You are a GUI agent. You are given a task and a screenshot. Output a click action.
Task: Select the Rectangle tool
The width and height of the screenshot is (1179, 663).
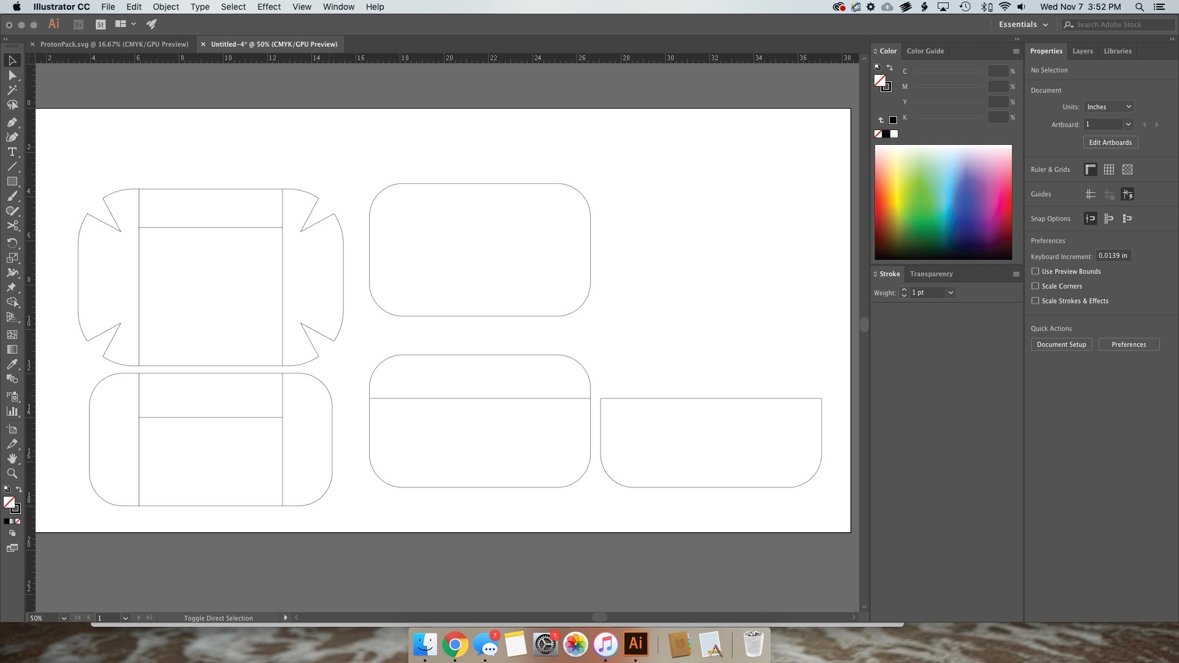coord(12,182)
